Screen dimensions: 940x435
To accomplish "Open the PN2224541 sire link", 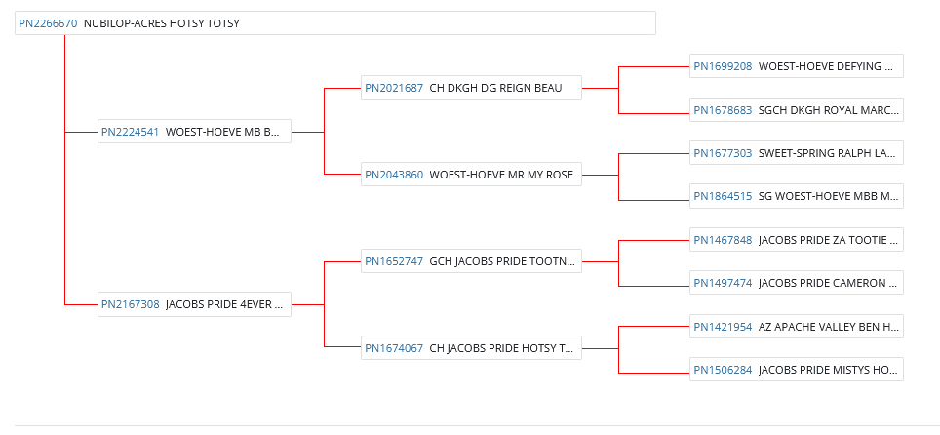I will (130, 132).
